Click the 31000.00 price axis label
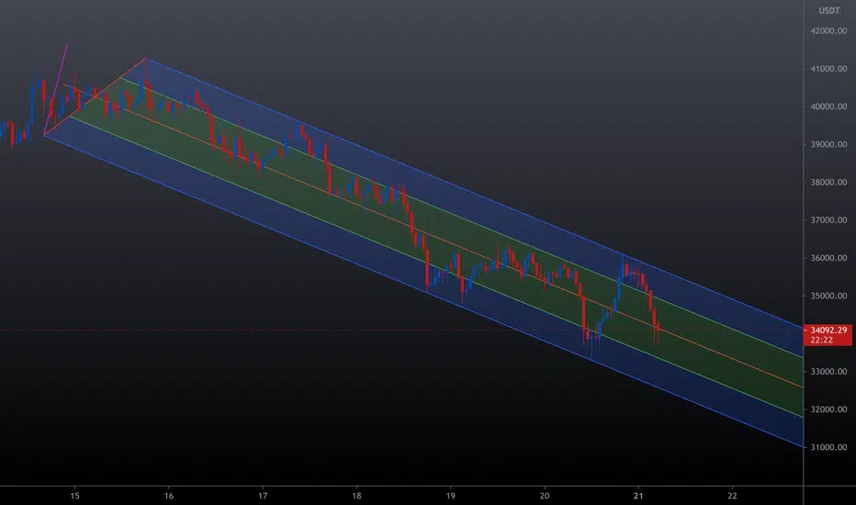This screenshot has height=505, width=856. 828,447
